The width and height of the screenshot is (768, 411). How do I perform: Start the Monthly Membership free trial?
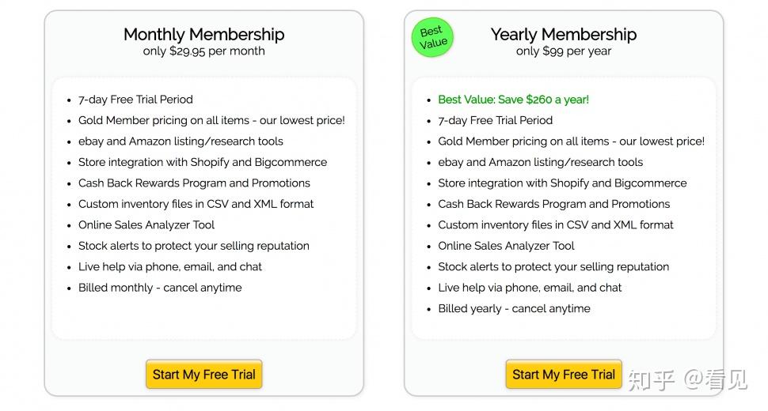pyautogui.click(x=203, y=375)
